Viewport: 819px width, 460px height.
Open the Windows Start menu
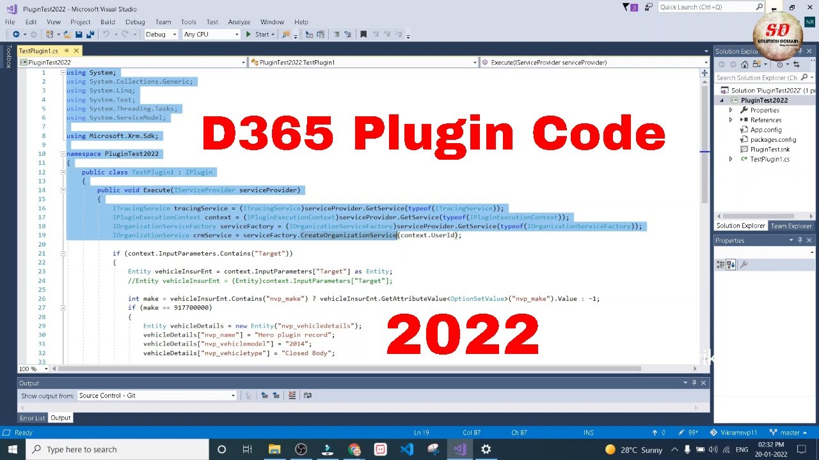(12, 449)
